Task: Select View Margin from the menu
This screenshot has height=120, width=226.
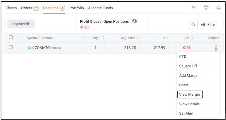Action: (x=190, y=94)
